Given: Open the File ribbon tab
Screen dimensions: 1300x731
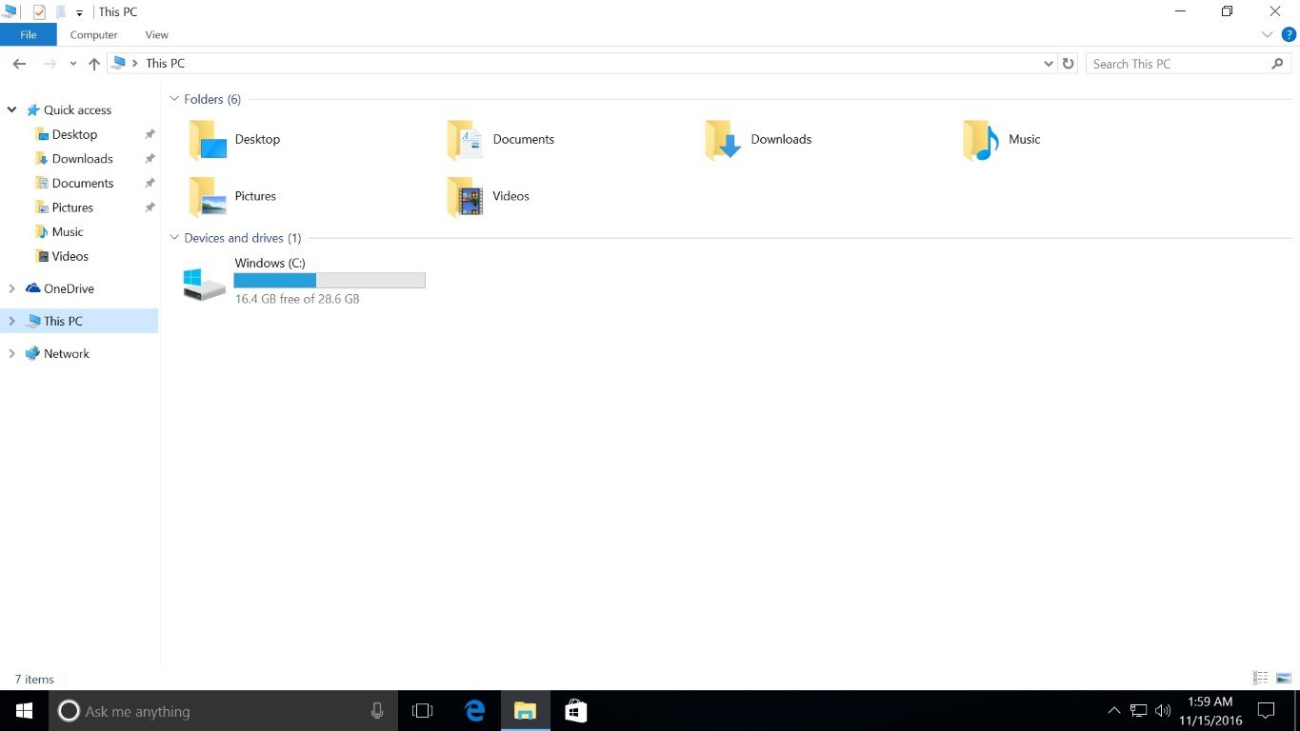Looking at the screenshot, I should click(29, 35).
